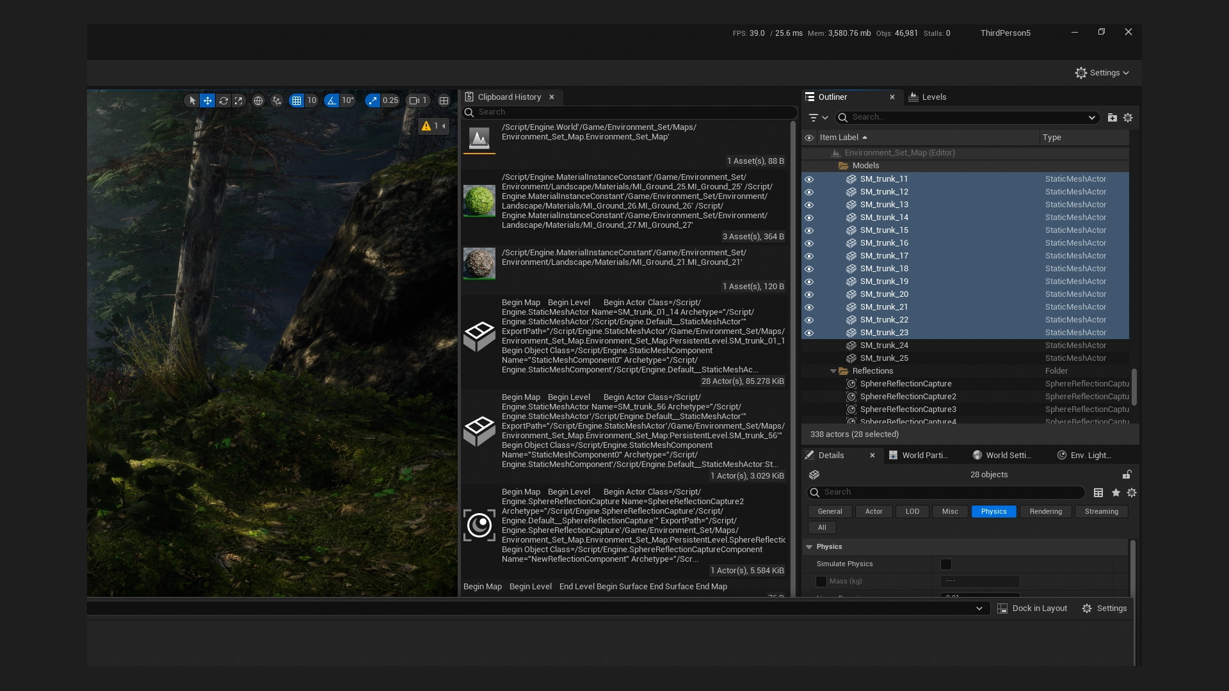The image size is (1229, 691).
Task: Open the Outliner filter dropdown
Action: (x=818, y=118)
